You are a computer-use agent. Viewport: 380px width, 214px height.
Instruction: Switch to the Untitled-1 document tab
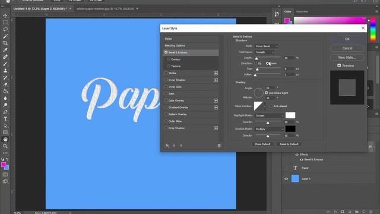(40, 8)
